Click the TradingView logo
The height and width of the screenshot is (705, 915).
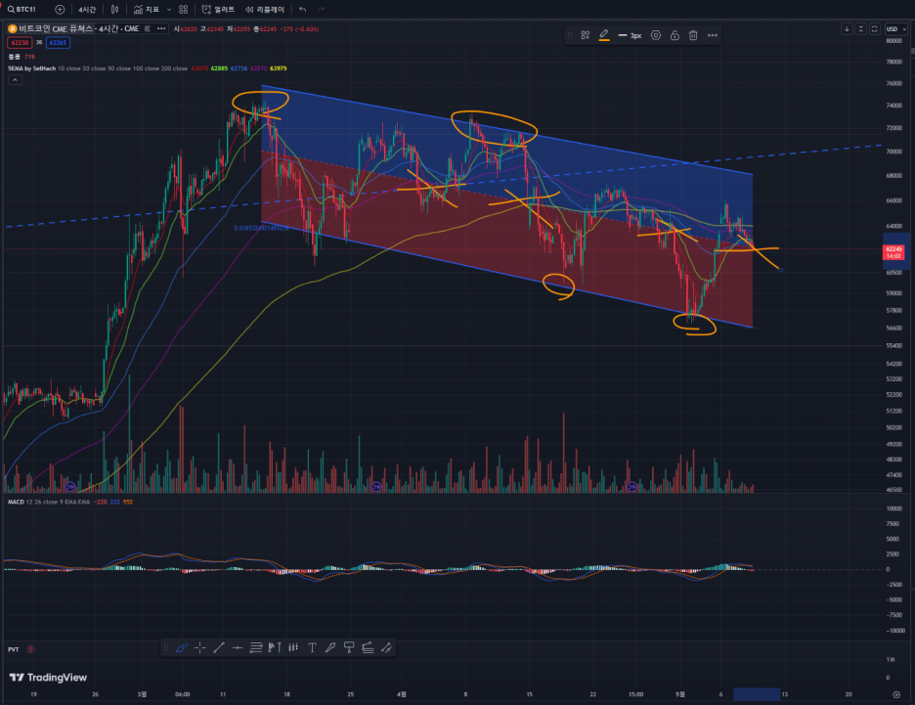pyautogui.click(x=49, y=678)
